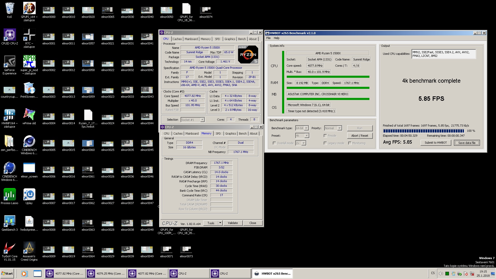Viewport: 496px width, 279px height.
Task: Launch the CPUID CPU-Z desktop icon
Action: pyautogui.click(x=10, y=37)
